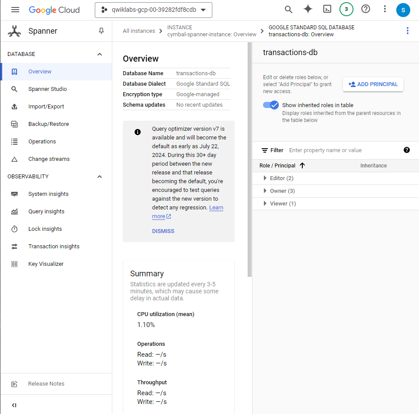Click the 'Google-managed' encryption value
The height and width of the screenshot is (414, 419).
[x=198, y=94]
